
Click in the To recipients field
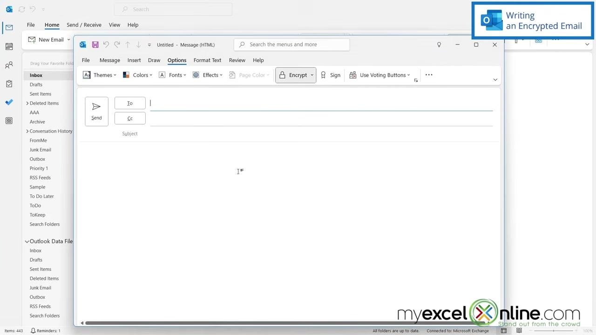coord(321,103)
